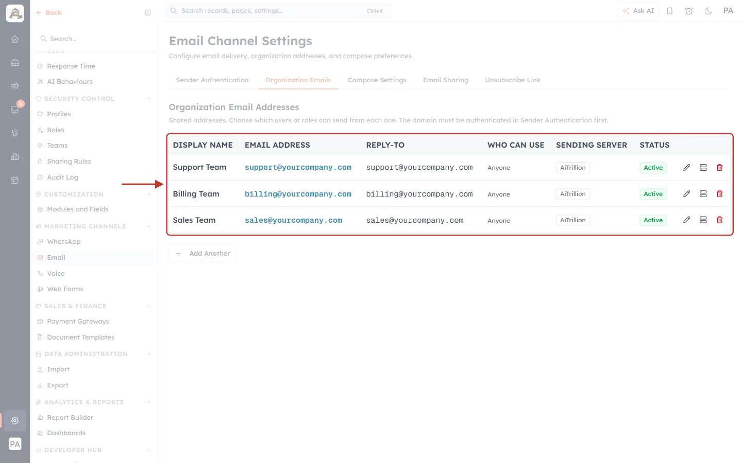Open the megaphone campaigns icon in left rail

[x=15, y=86]
